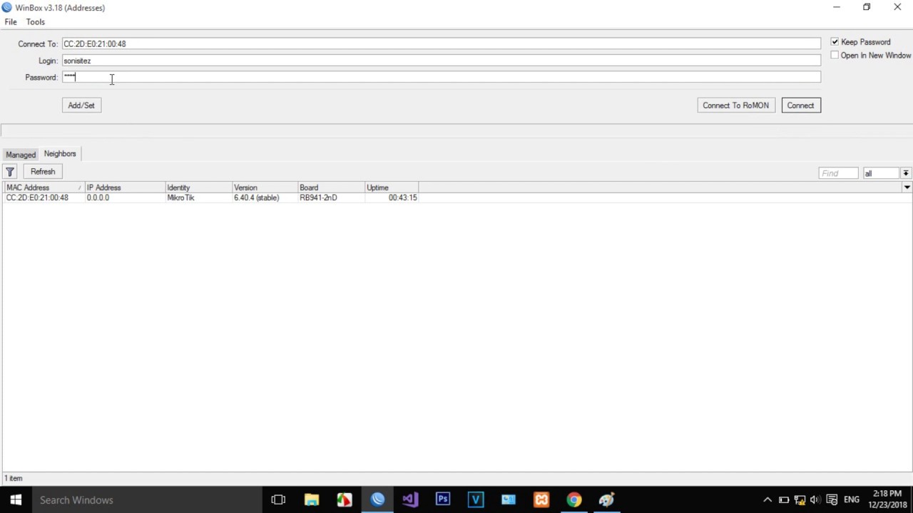Open the Action Center notifications icon
The image size is (913, 513).
832,499
